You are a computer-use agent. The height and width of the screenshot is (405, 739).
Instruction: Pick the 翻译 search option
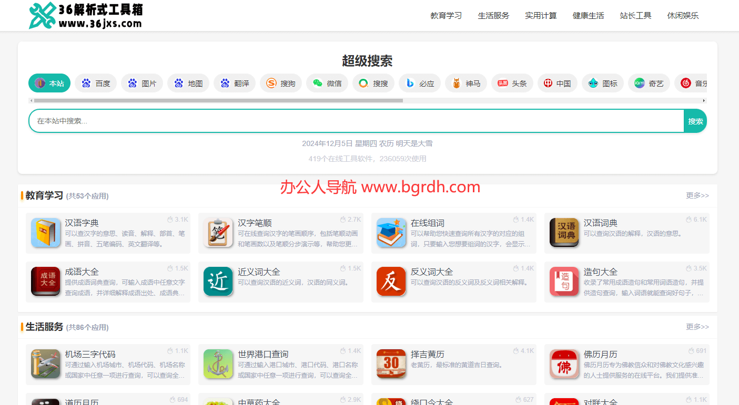point(235,83)
